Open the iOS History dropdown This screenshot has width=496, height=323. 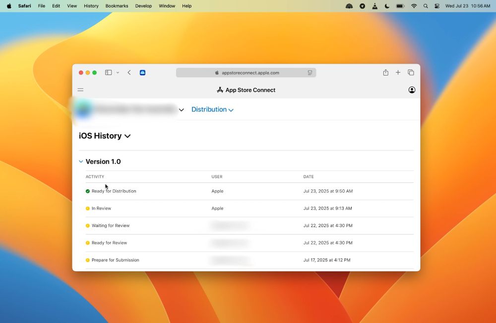coord(105,136)
